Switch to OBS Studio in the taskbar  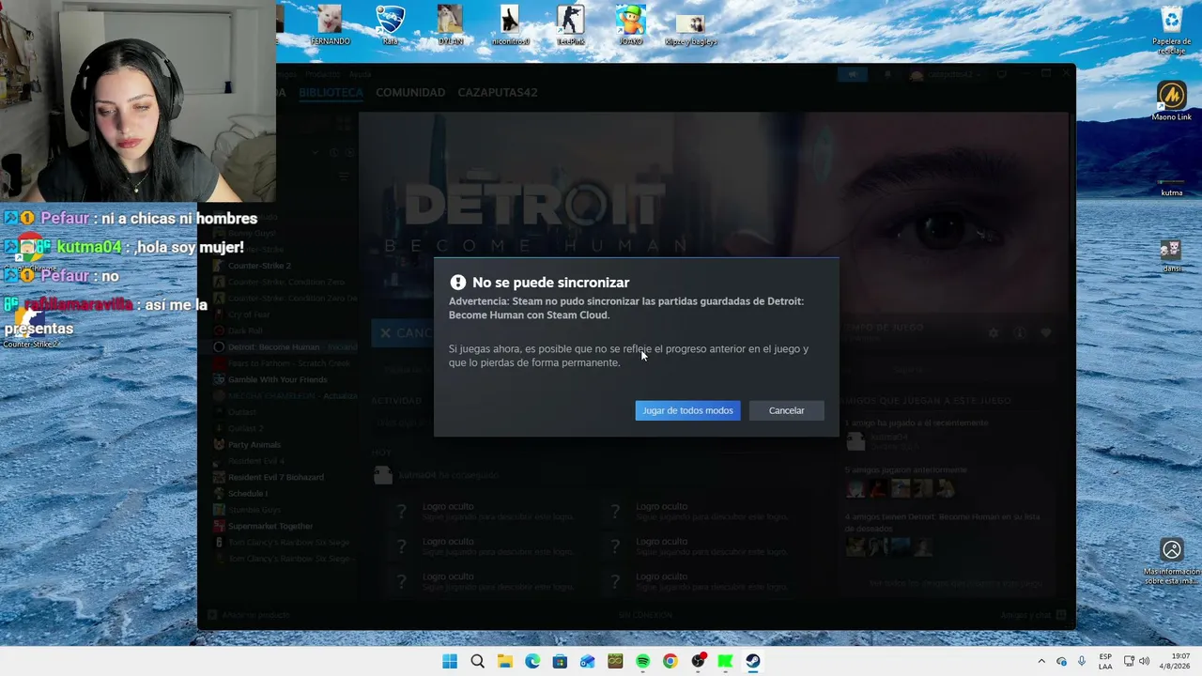pos(698,661)
